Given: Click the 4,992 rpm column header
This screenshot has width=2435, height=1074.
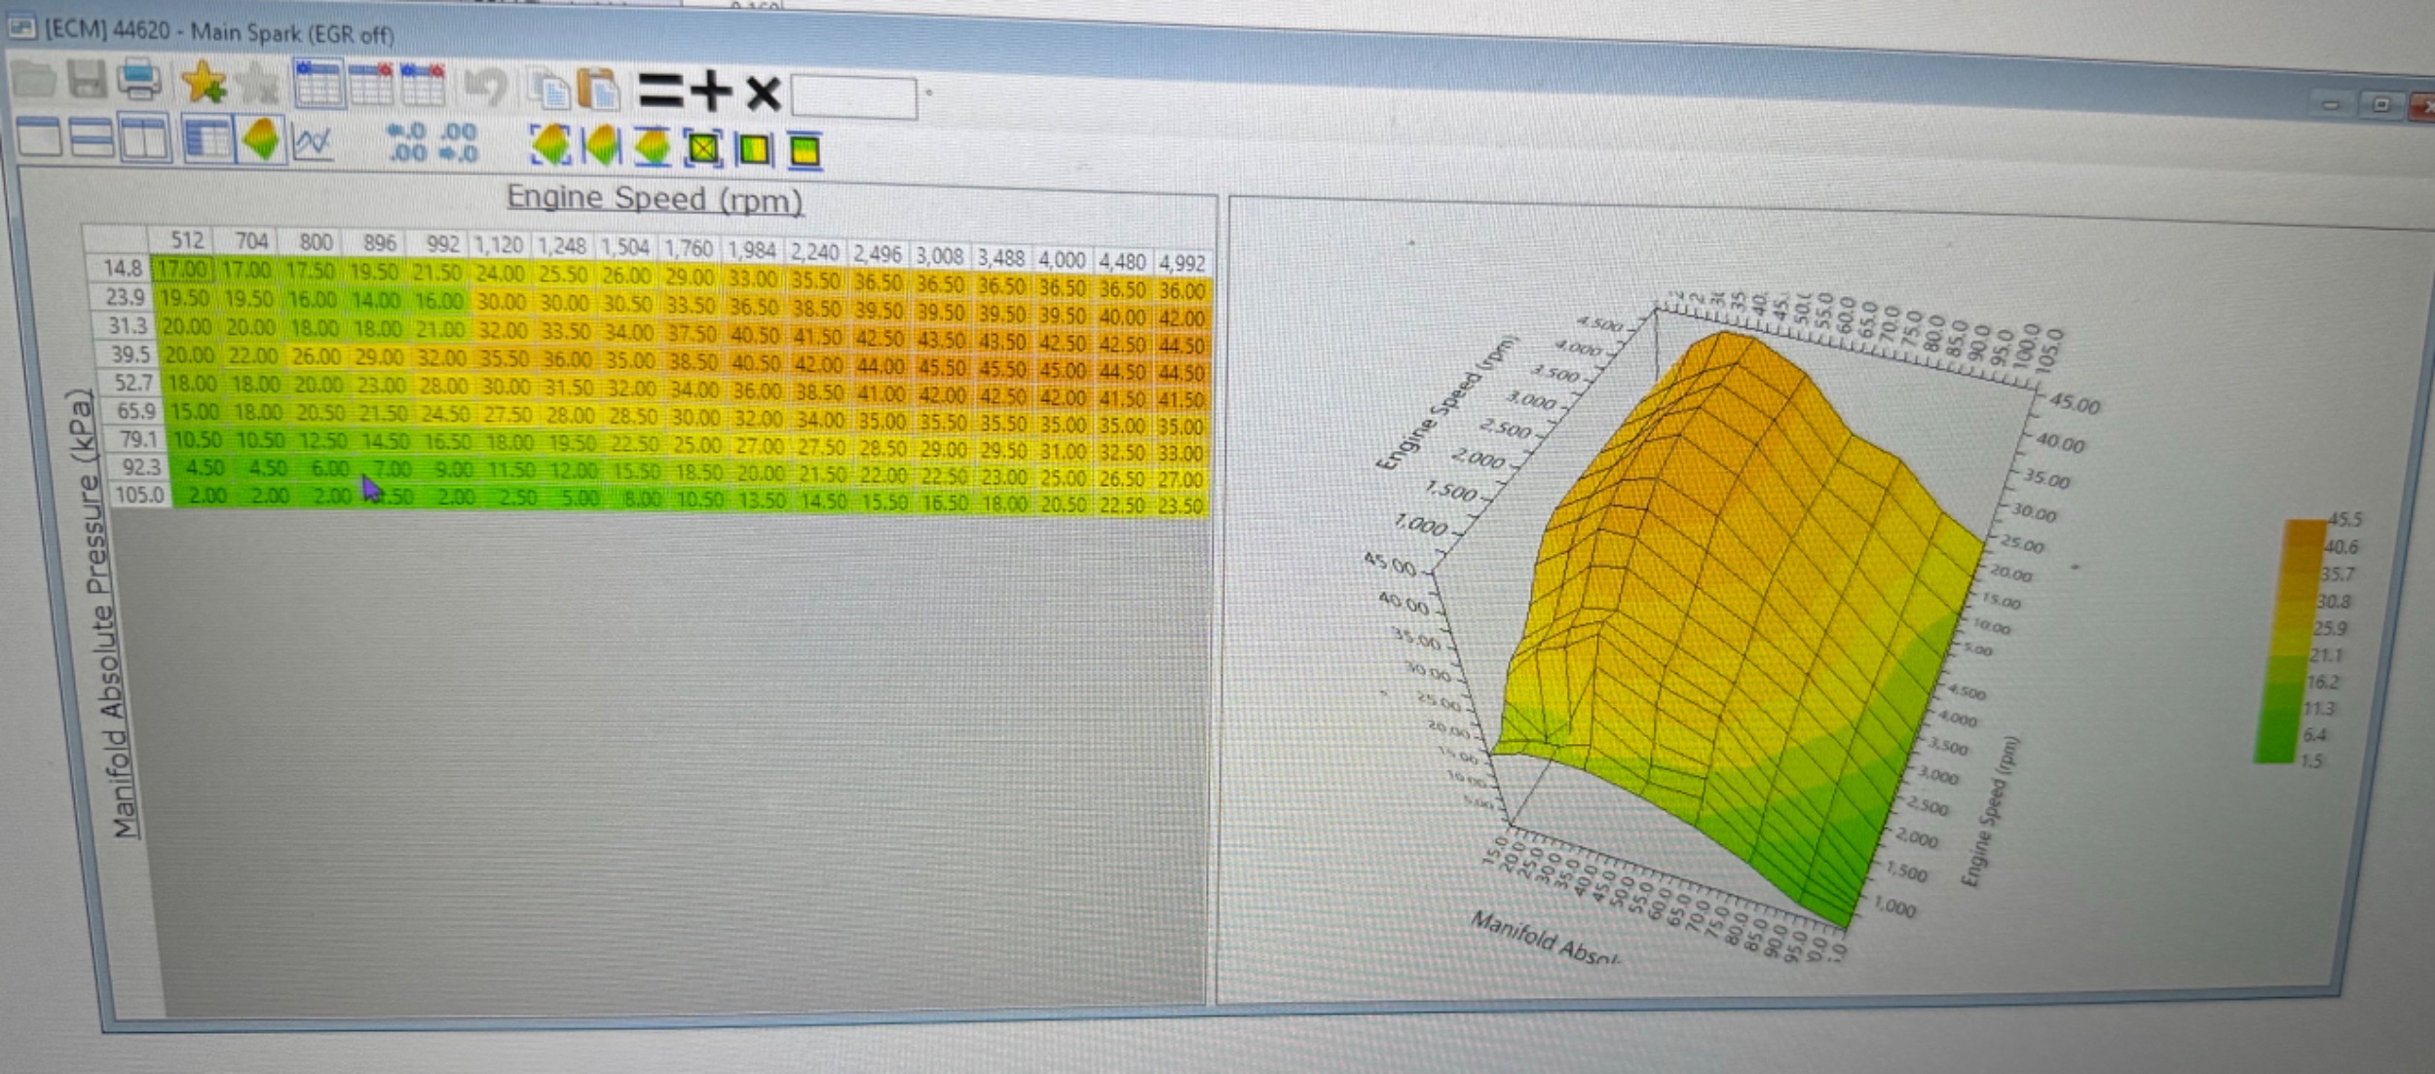Looking at the screenshot, I should click(x=1181, y=263).
